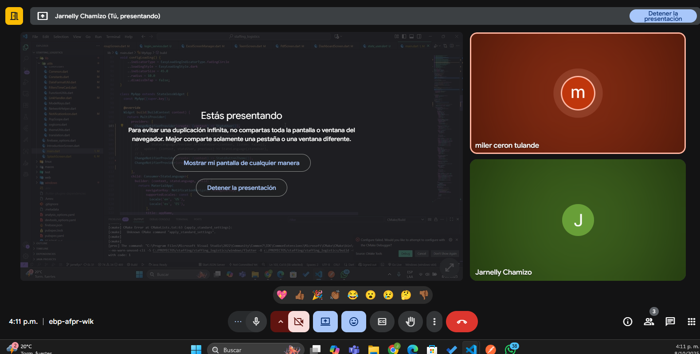Mute the microphone
700x354 pixels.
256,322
